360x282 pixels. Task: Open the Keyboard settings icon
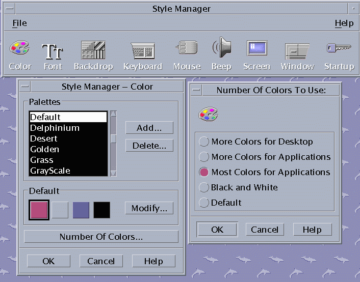(143, 51)
